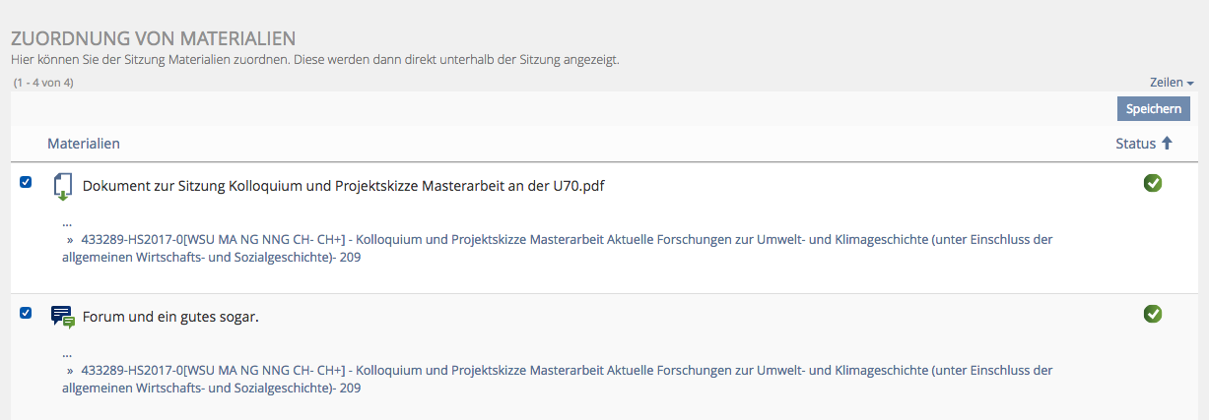Click green status checkmark for the forum
Viewport: 1209px width, 420px height.
(x=1152, y=314)
